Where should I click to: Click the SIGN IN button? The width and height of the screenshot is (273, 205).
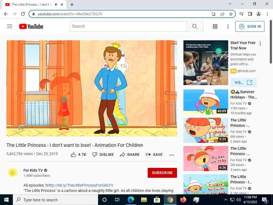pos(250,26)
